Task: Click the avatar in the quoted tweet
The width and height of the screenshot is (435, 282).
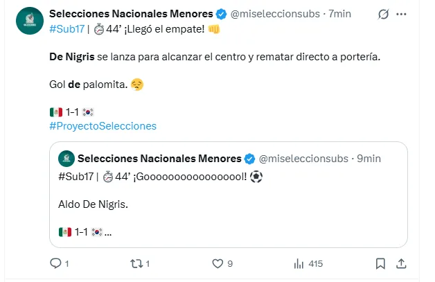Action: 66,159
